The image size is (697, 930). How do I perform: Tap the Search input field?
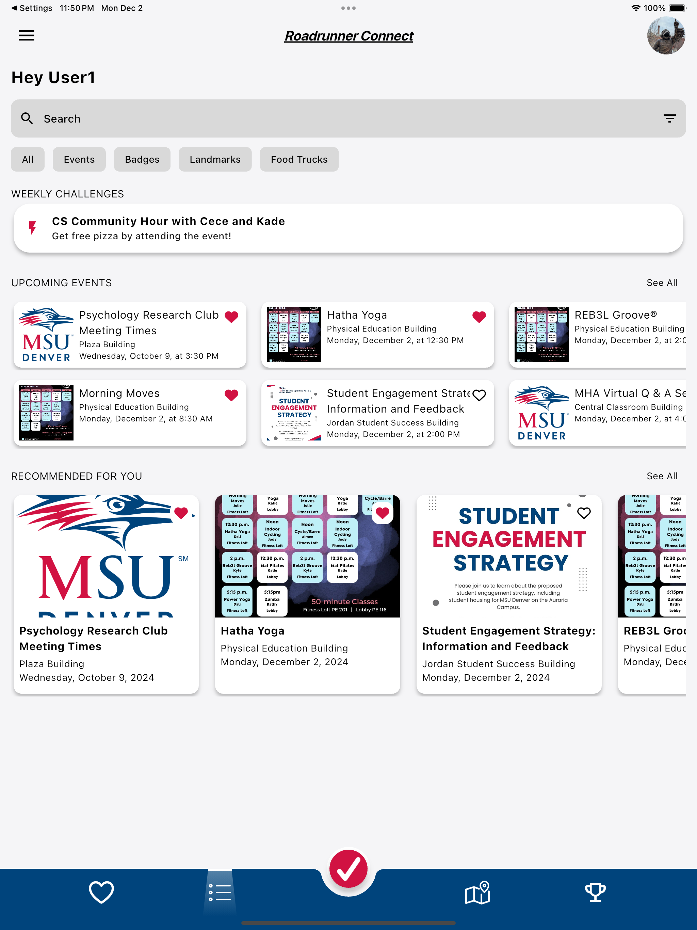click(348, 118)
